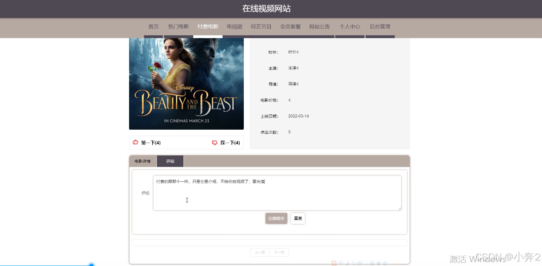This screenshot has width=542, height=266.
Task: Switch to the 电影详情 tab
Action: pos(143,161)
